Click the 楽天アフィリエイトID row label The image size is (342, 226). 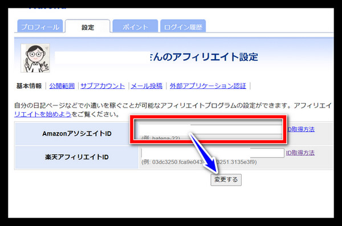pyautogui.click(x=77, y=157)
